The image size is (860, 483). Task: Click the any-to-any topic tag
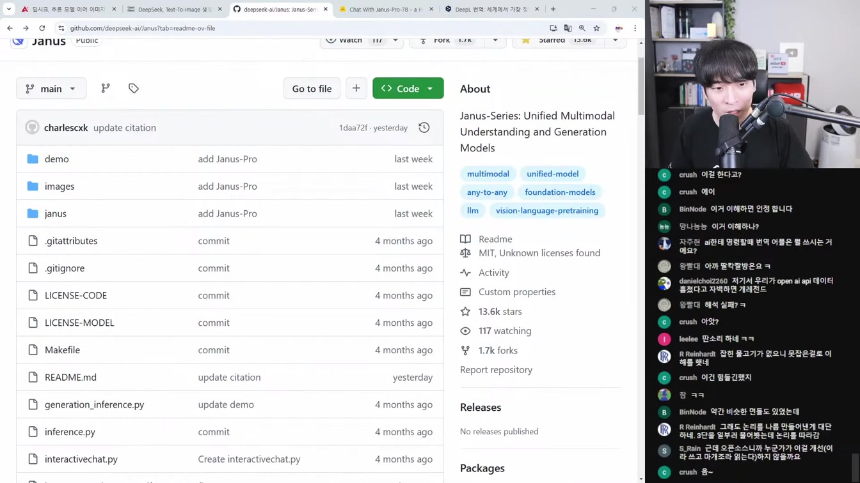point(487,192)
